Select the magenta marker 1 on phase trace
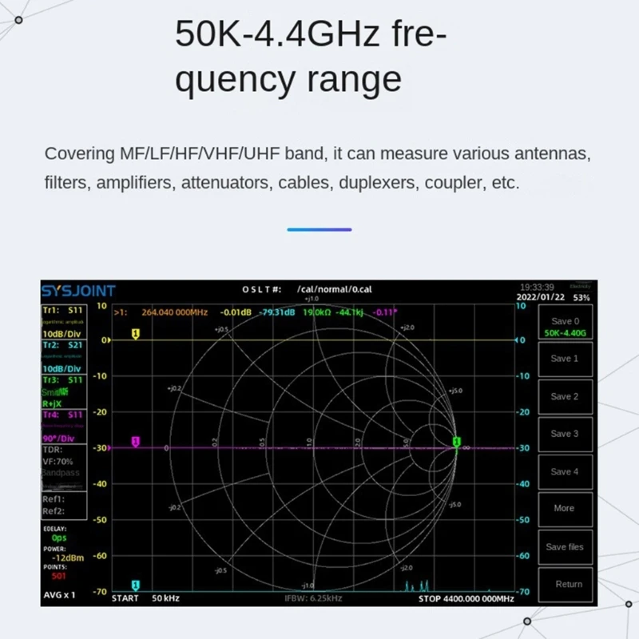This screenshot has width=639, height=639. (136, 442)
